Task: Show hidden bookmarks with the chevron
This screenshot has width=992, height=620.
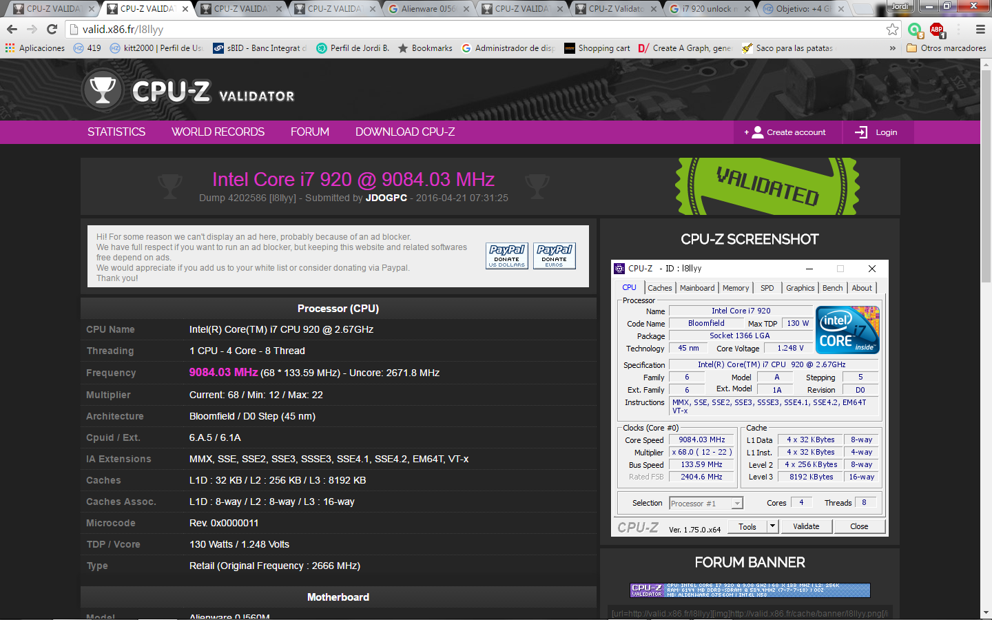Action: coord(893,48)
